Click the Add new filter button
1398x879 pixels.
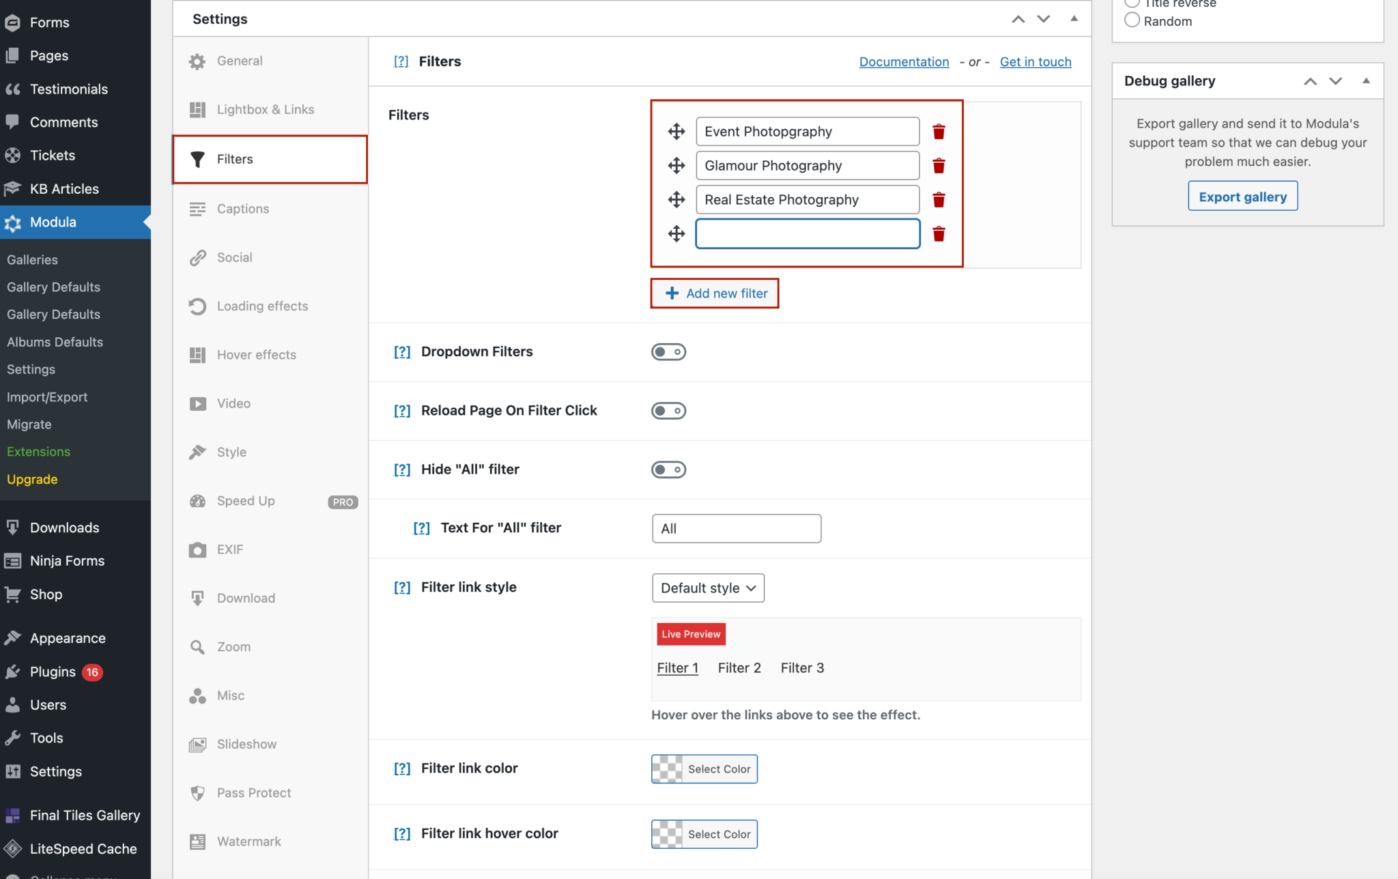click(x=715, y=293)
